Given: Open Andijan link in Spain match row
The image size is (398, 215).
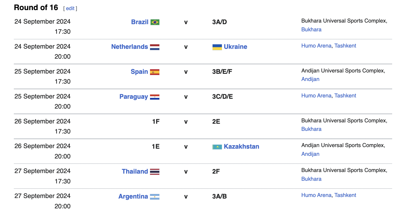Looking at the screenshot, I should [x=310, y=79].
